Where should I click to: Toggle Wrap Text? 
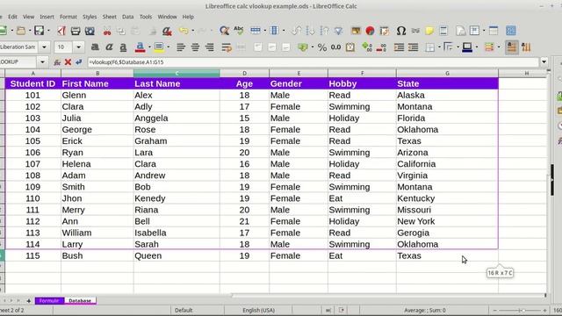coord(227,47)
